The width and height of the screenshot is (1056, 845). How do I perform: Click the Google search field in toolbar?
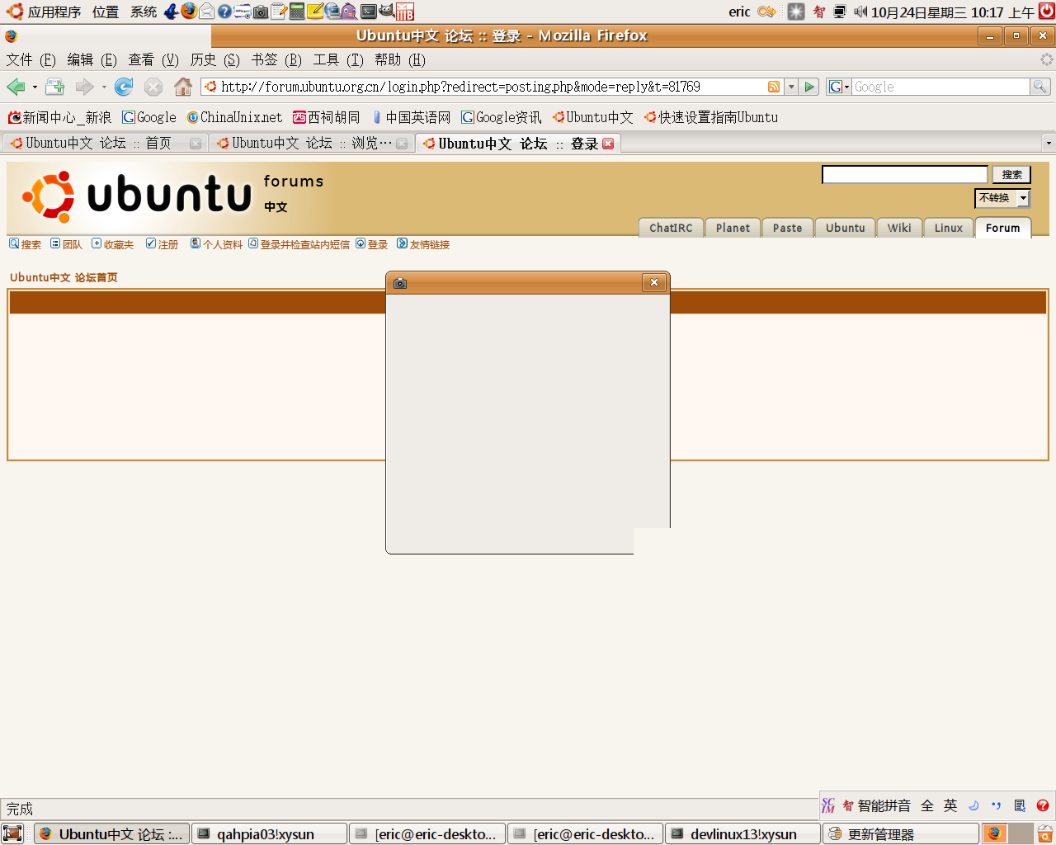pyautogui.click(x=940, y=87)
